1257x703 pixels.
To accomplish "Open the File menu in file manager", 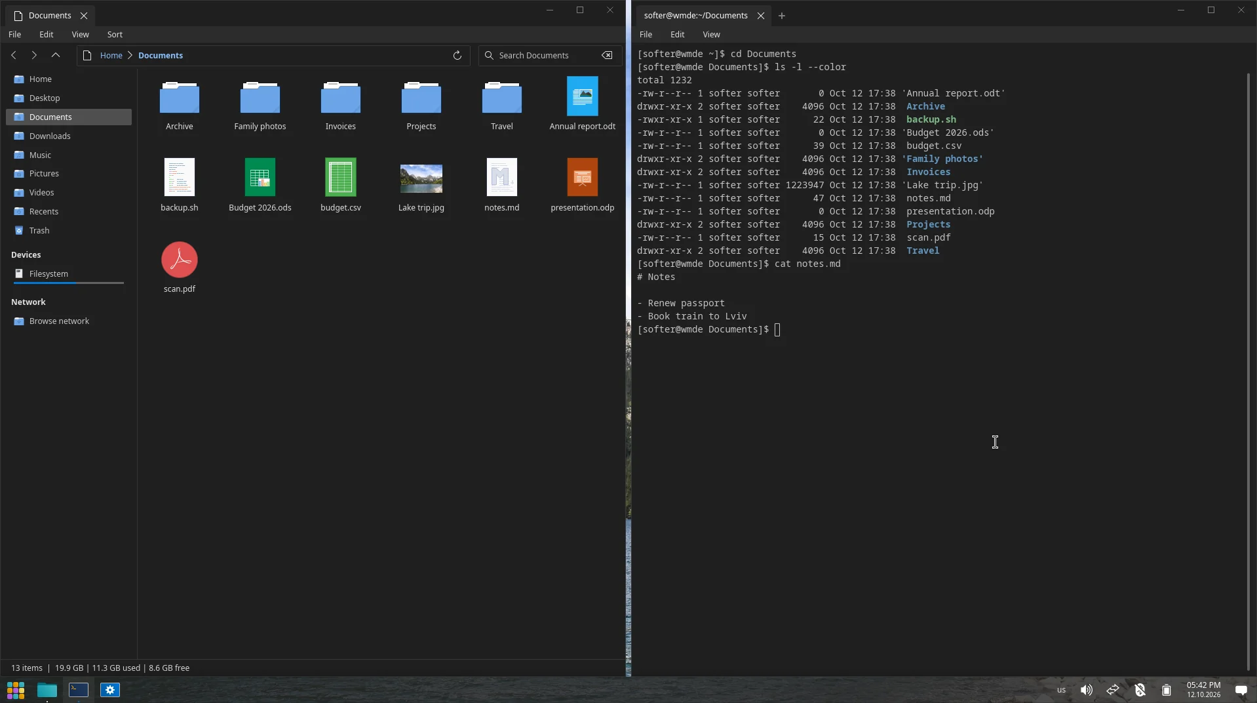I will [x=14, y=34].
